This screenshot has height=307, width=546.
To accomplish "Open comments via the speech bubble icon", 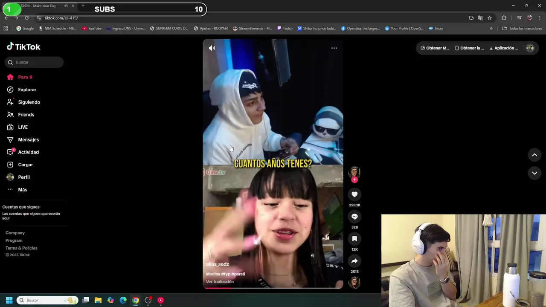I will [x=354, y=217].
